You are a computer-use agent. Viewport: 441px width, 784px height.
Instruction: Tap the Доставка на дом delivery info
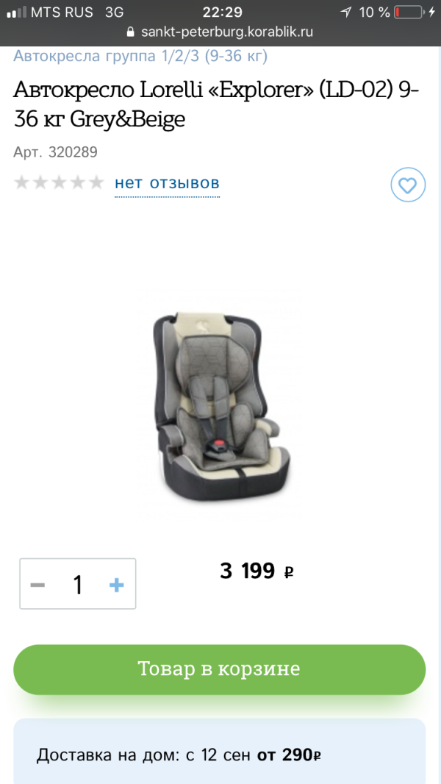179,755
